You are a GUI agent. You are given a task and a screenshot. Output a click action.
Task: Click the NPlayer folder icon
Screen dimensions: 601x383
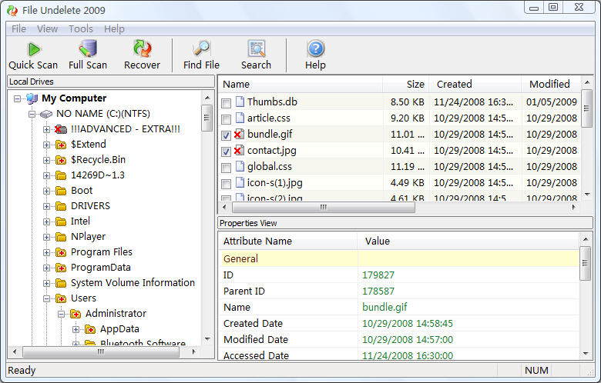pyautogui.click(x=61, y=237)
